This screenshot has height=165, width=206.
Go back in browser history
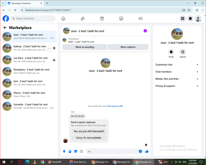[4, 10]
